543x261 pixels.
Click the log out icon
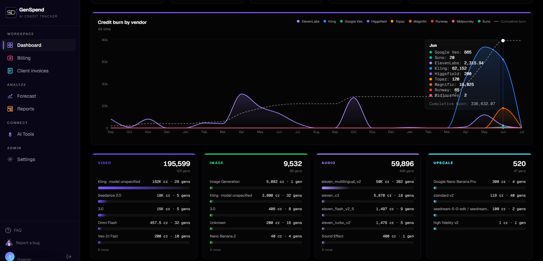pyautogui.click(x=69, y=257)
